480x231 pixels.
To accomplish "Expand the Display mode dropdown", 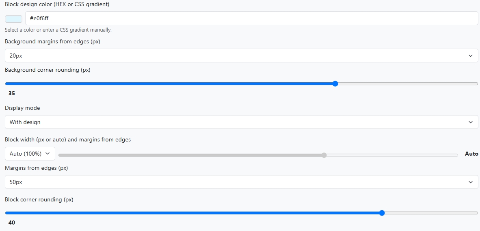I will 241,122.
